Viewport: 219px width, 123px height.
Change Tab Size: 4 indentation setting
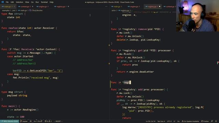coord(161,121)
